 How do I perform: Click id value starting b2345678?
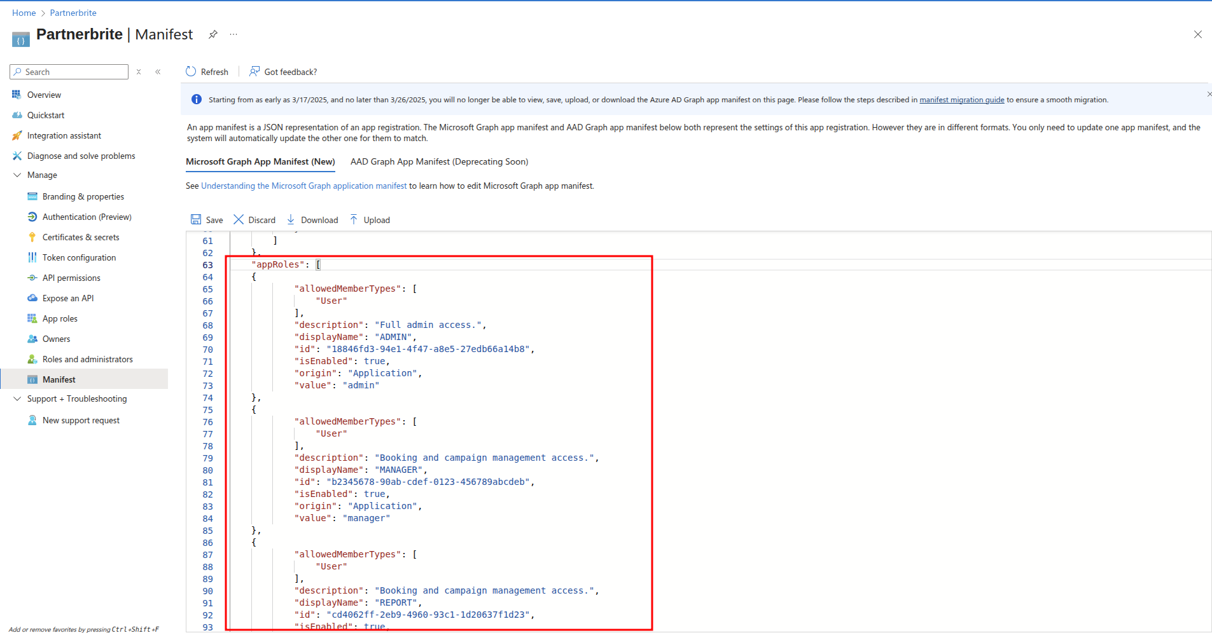tap(428, 482)
